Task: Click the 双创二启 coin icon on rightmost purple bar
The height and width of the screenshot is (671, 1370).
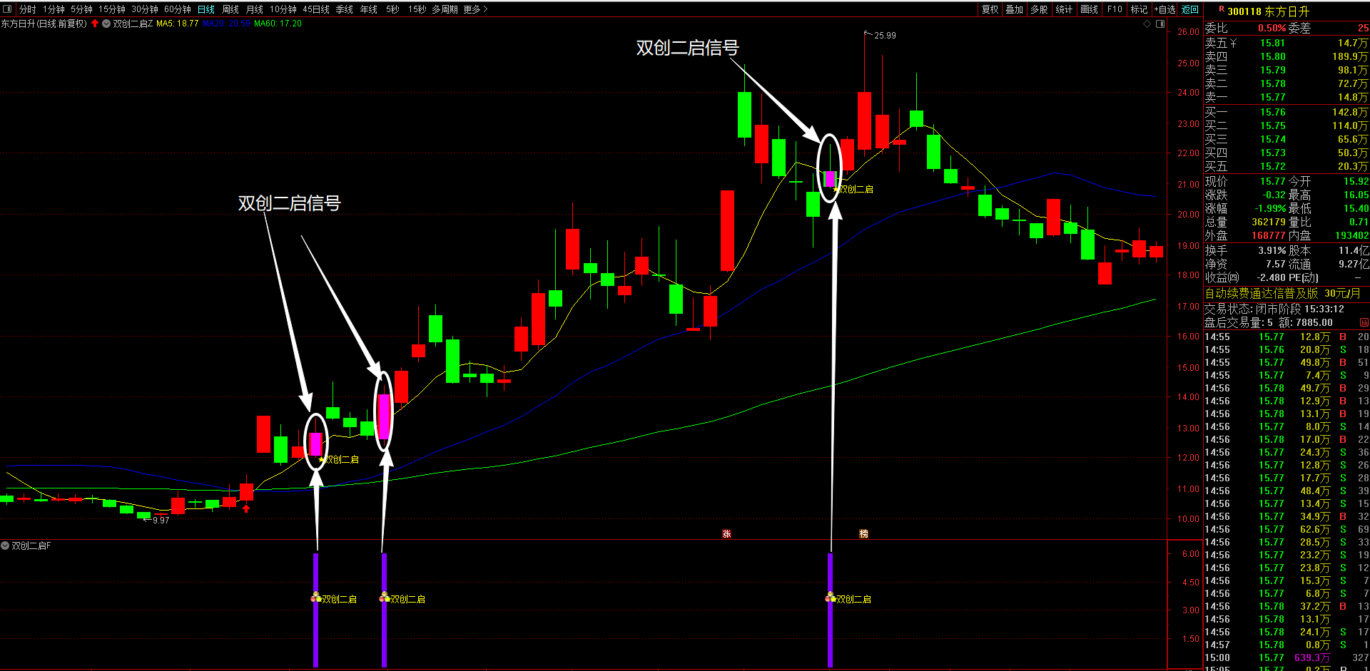Action: (830, 597)
